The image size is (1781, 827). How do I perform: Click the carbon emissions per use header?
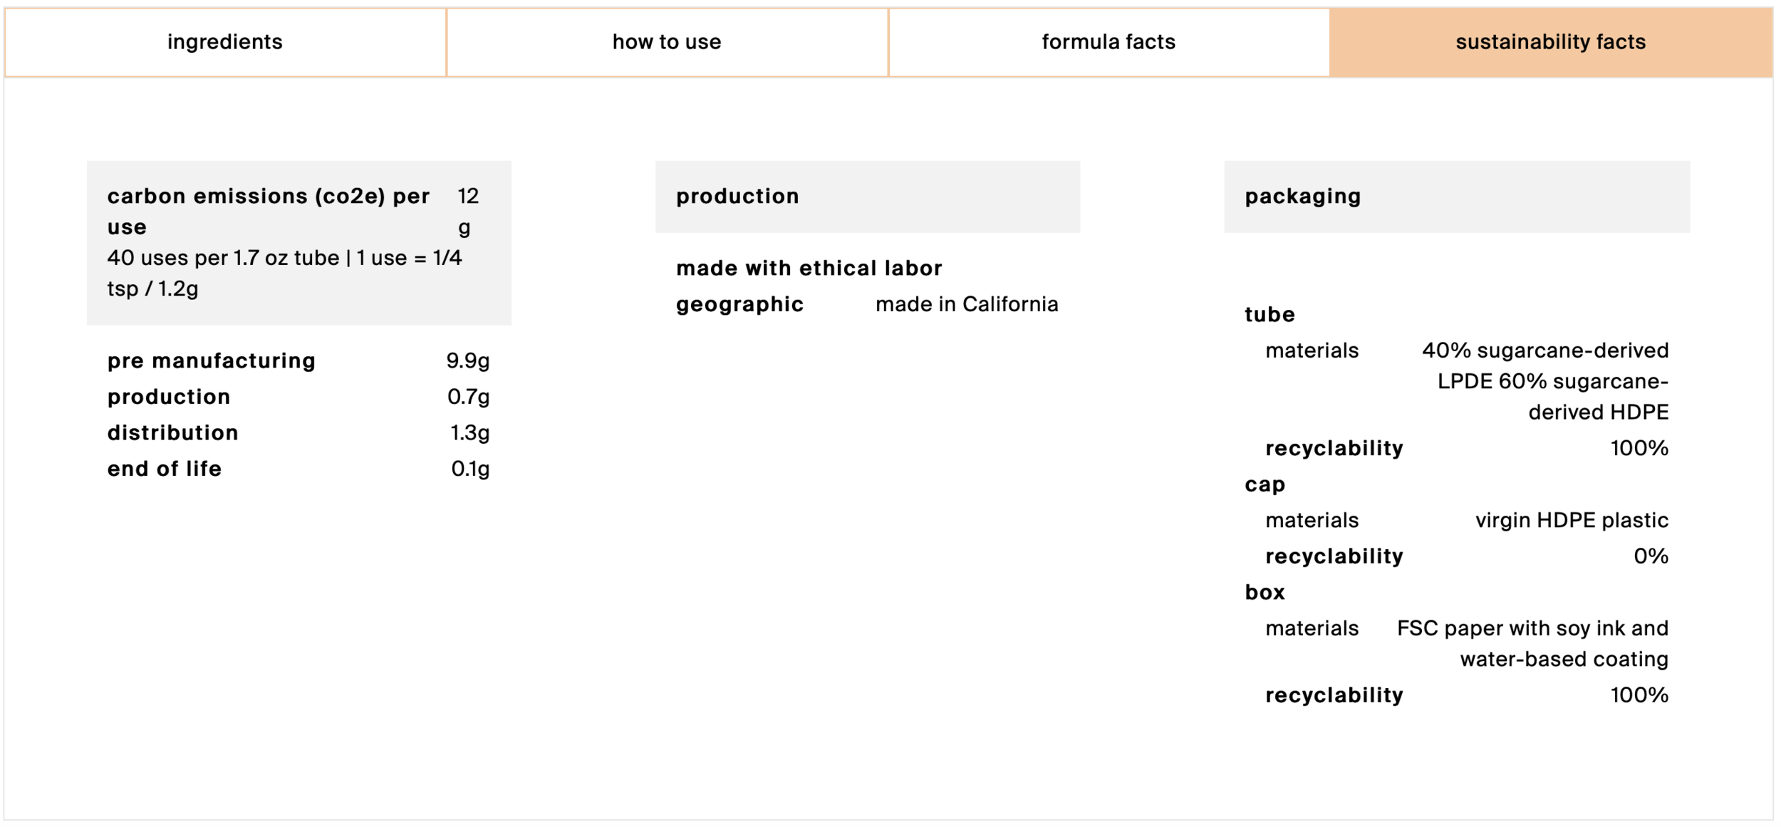click(x=269, y=212)
